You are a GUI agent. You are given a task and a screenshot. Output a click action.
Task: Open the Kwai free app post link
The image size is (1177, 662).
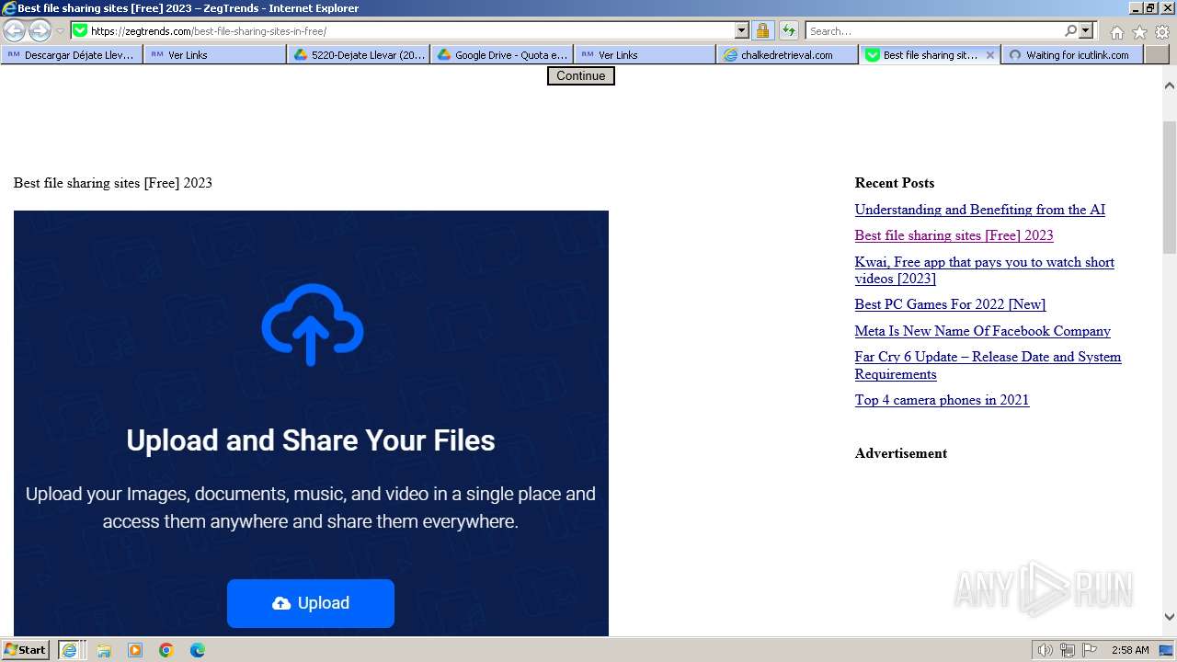coord(985,270)
